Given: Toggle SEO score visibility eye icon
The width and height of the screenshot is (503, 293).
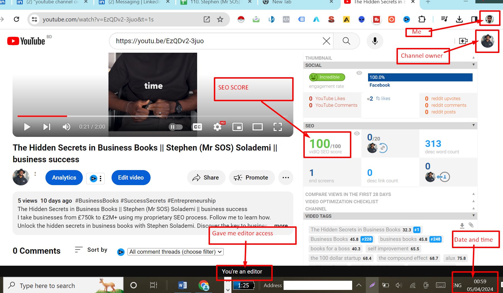Looking at the screenshot, I should point(357,134).
